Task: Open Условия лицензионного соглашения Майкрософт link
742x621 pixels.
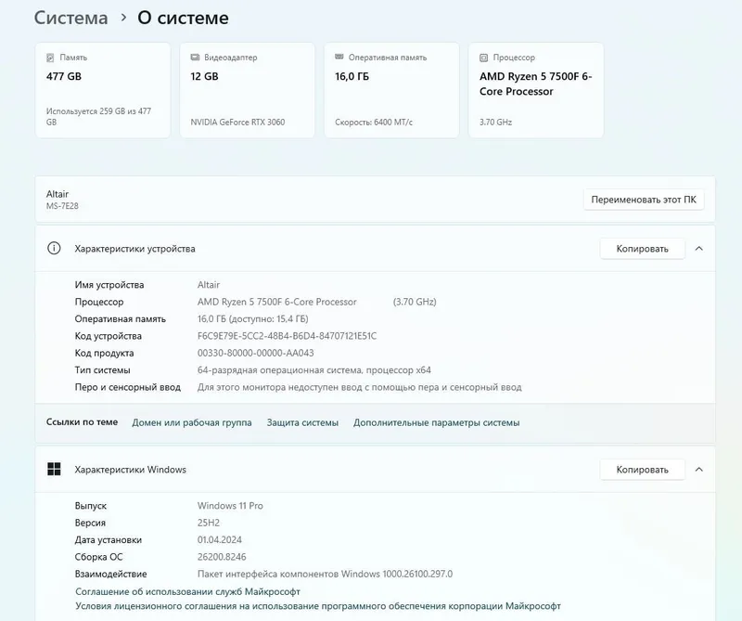Action: pos(318,606)
